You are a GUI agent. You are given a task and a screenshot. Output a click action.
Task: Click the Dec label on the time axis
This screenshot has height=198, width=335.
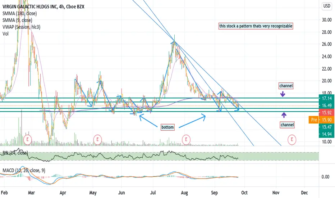[x=304, y=193]
